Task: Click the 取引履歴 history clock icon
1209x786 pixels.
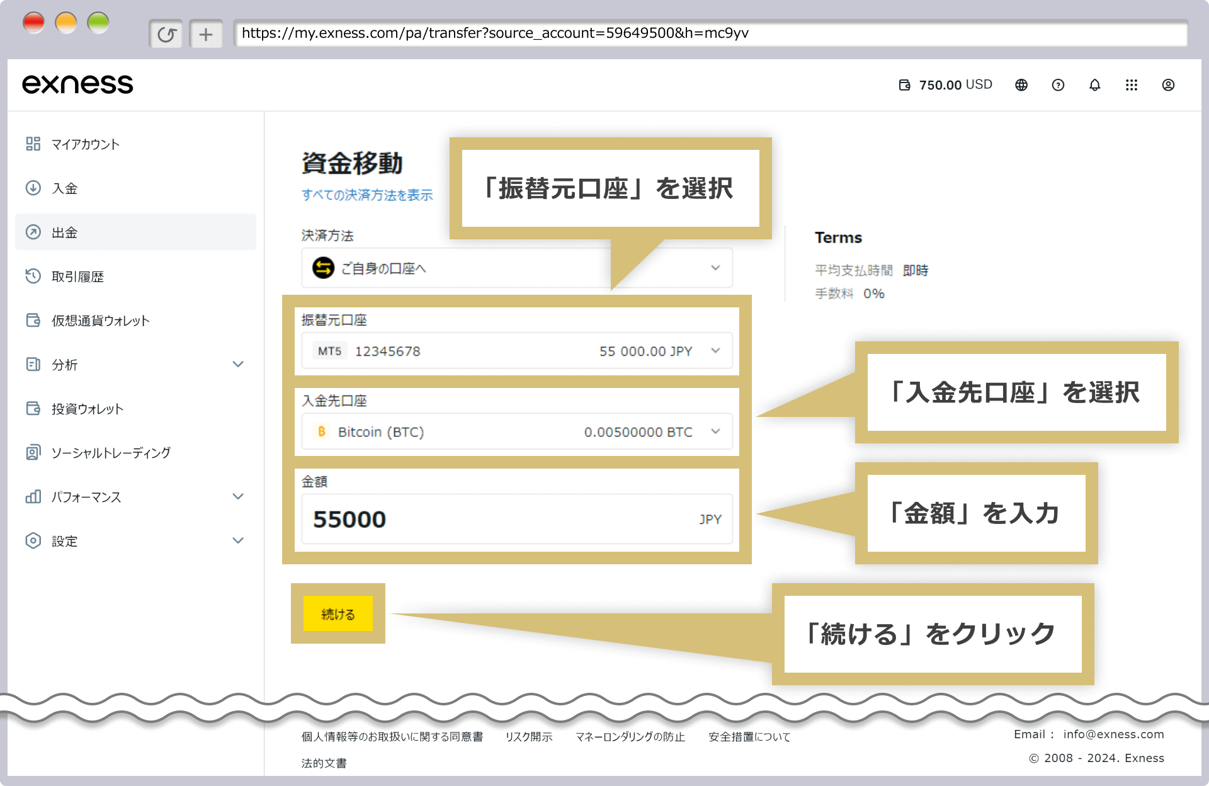Action: pyautogui.click(x=33, y=276)
